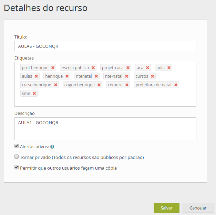Remove the 'cemure' tag

(127, 85)
